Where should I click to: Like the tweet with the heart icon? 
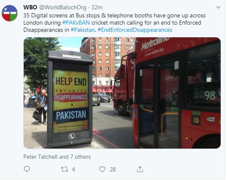click(x=102, y=169)
